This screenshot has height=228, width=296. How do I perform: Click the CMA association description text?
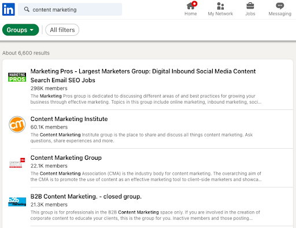point(146,176)
